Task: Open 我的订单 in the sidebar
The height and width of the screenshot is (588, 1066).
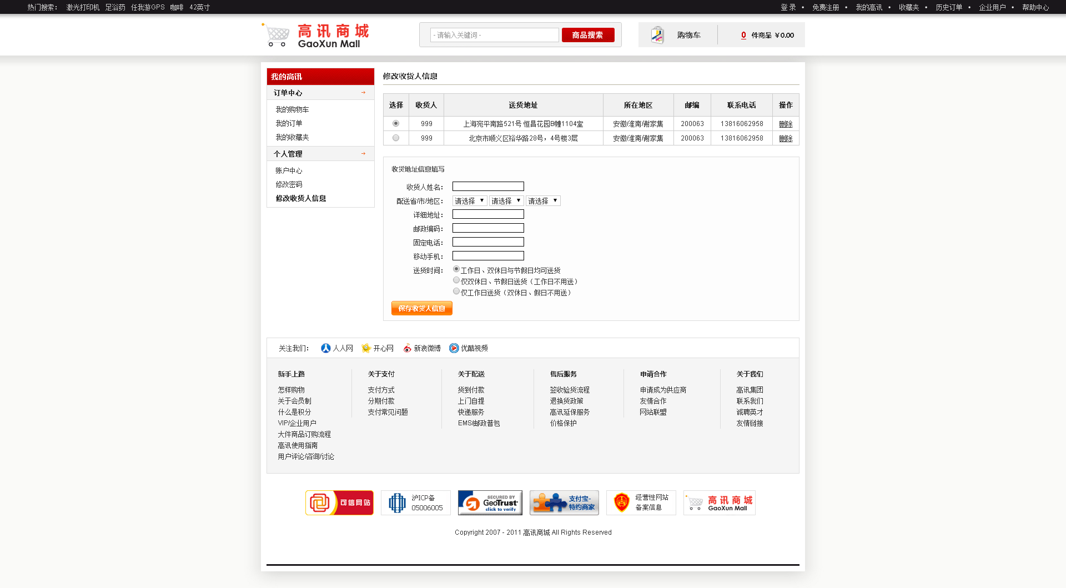Action: [x=289, y=123]
